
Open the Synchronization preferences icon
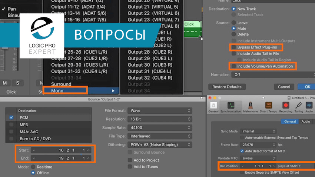(x=231, y=107)
